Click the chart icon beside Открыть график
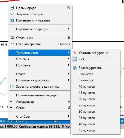Image resolution: width=124 pixels, height=138 pixels. click(12, 44)
